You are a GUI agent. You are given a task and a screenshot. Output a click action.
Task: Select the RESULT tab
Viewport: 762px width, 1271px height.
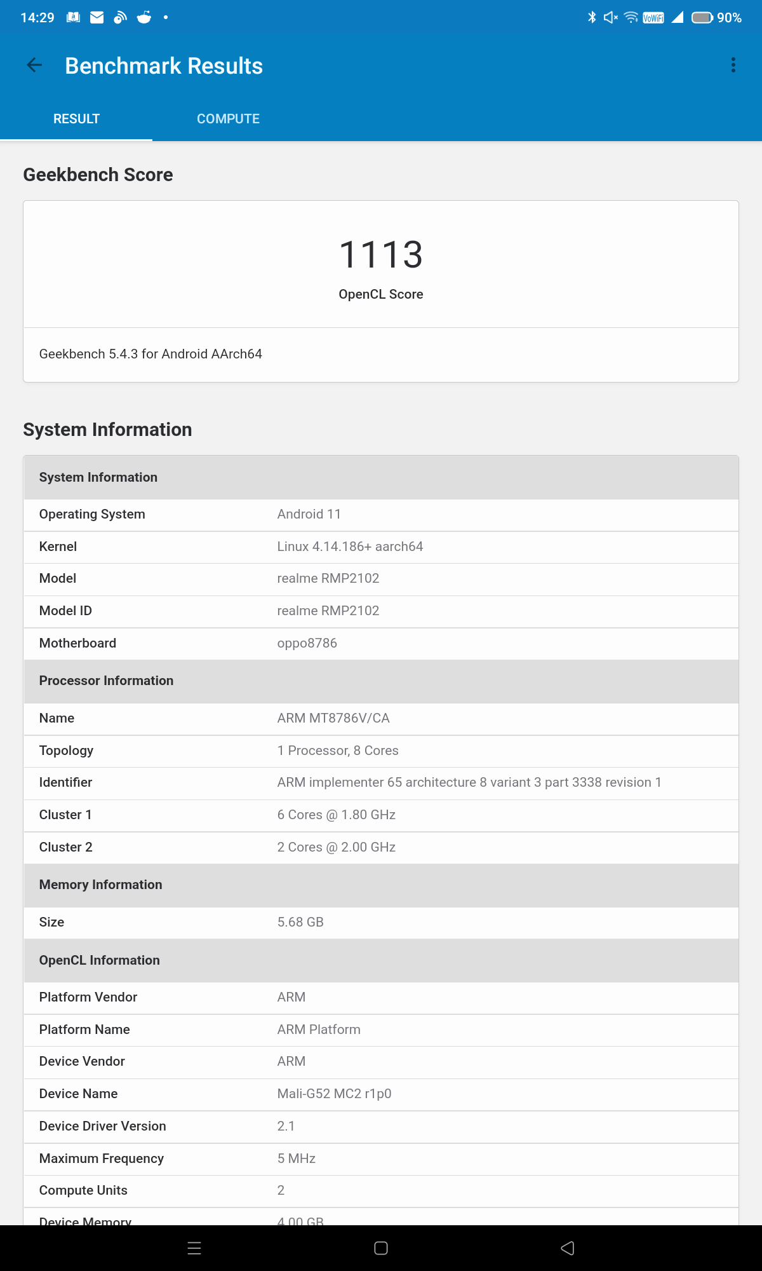(x=76, y=119)
